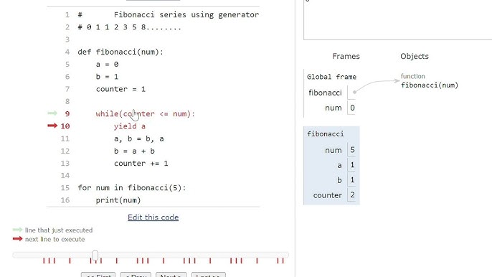Click the leftmost red breakpoint tick on timeline

(44, 260)
